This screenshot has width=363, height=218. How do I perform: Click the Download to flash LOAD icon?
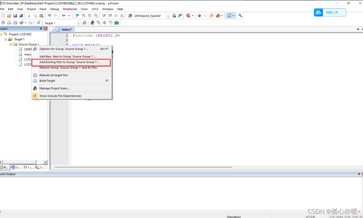click(x=39, y=23)
